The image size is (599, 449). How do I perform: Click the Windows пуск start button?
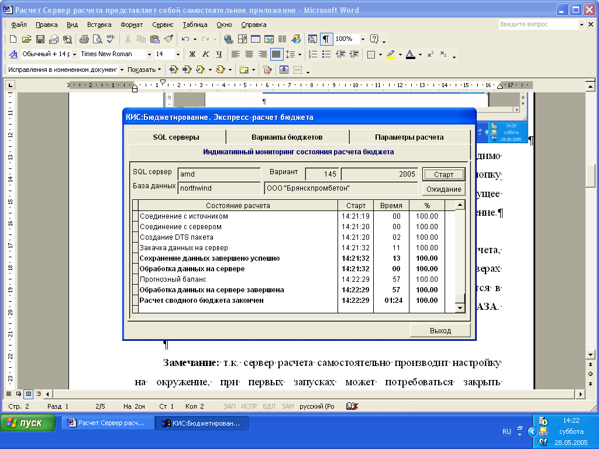(x=28, y=423)
